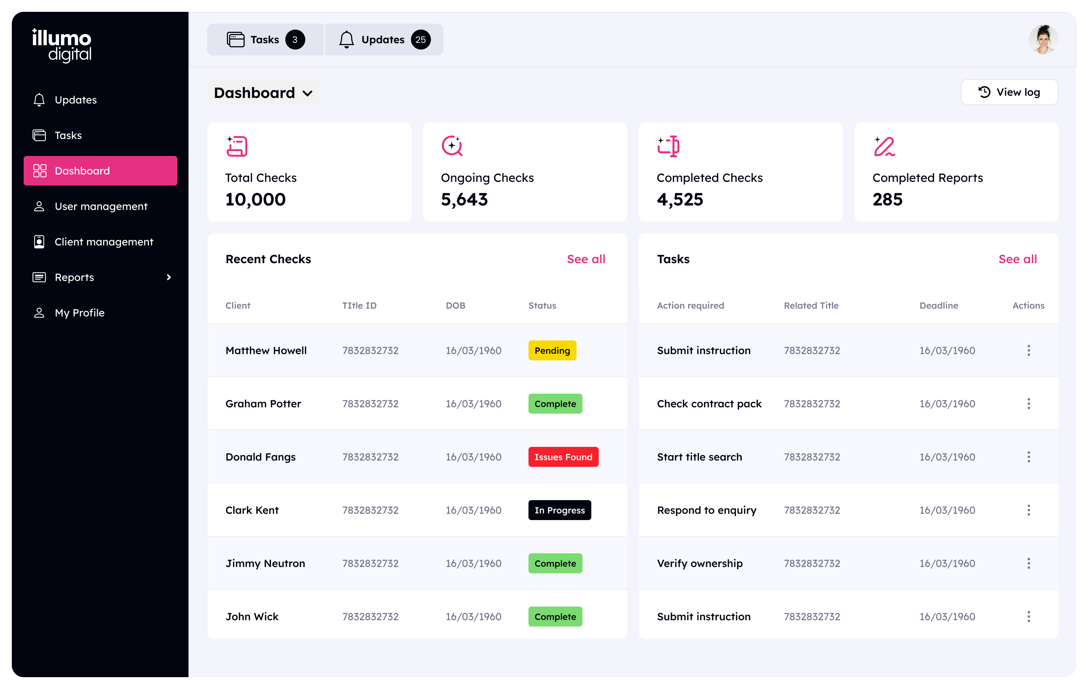Open three-dot menu for Start title search
Image resolution: width=1088 pixels, height=689 pixels.
[x=1028, y=457]
